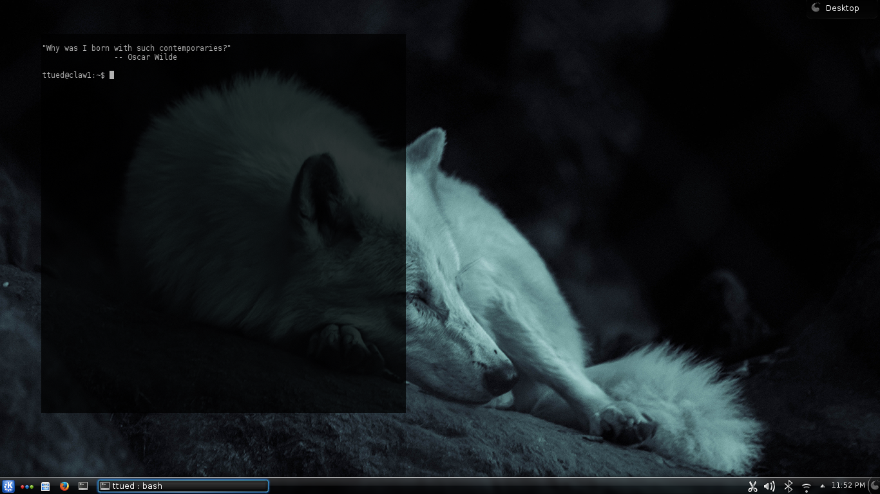Open the volume control in the tray
Image resolution: width=880 pixels, height=494 pixels.
click(x=769, y=486)
